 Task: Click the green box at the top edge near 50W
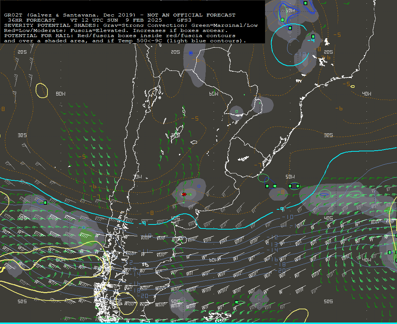(305, 3)
